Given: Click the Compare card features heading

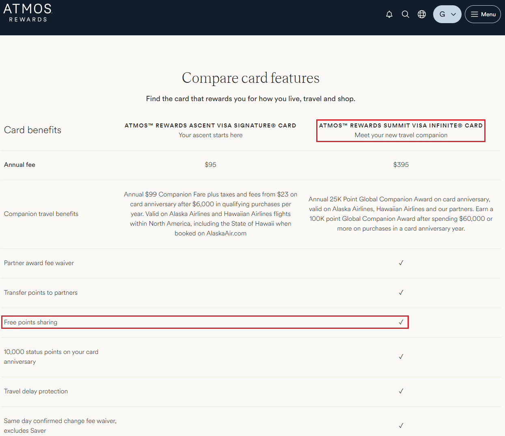Looking at the screenshot, I should (x=250, y=78).
